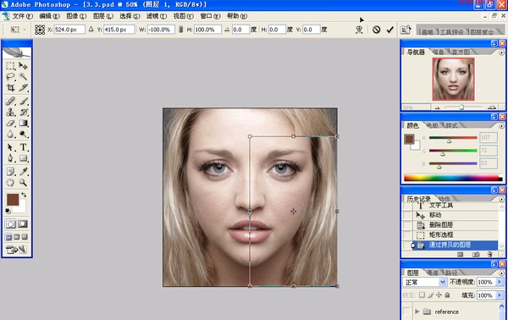Select the Clone Stamp tool
The width and height of the screenshot is (508, 320).
[10, 112]
